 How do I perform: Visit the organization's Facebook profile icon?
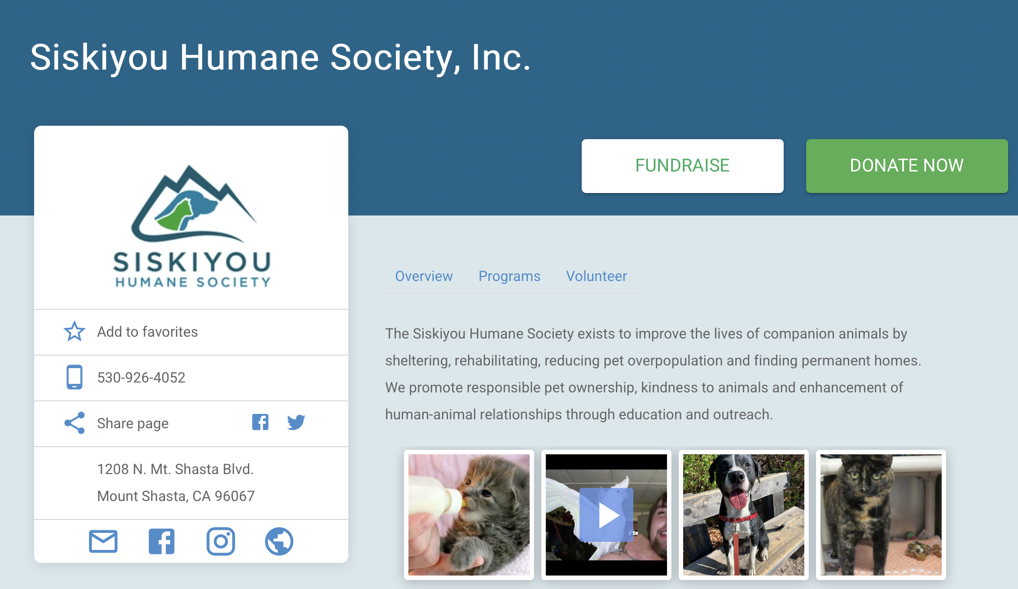point(162,541)
